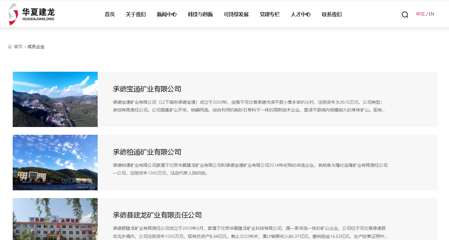Switch language to 中文
Image resolution: width=449 pixels, height=240 pixels.
[x=420, y=14]
